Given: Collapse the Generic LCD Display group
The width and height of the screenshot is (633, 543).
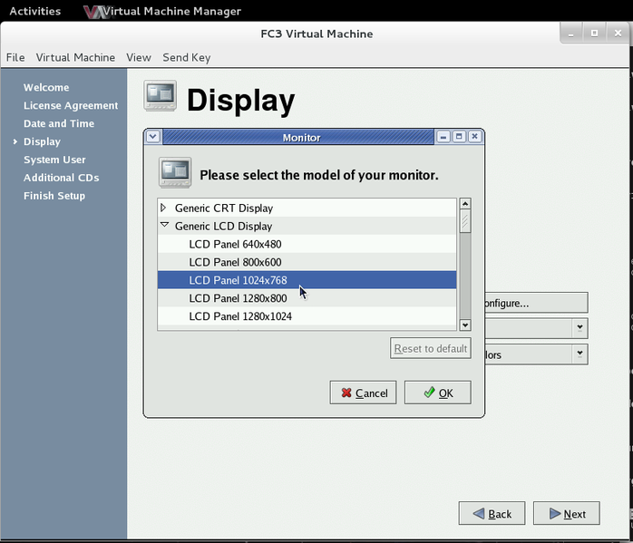Looking at the screenshot, I should [x=164, y=225].
